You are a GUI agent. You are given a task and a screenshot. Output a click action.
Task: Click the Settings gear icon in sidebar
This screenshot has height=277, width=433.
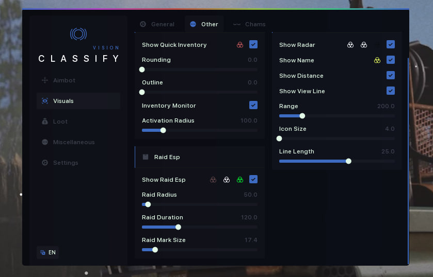click(45, 163)
